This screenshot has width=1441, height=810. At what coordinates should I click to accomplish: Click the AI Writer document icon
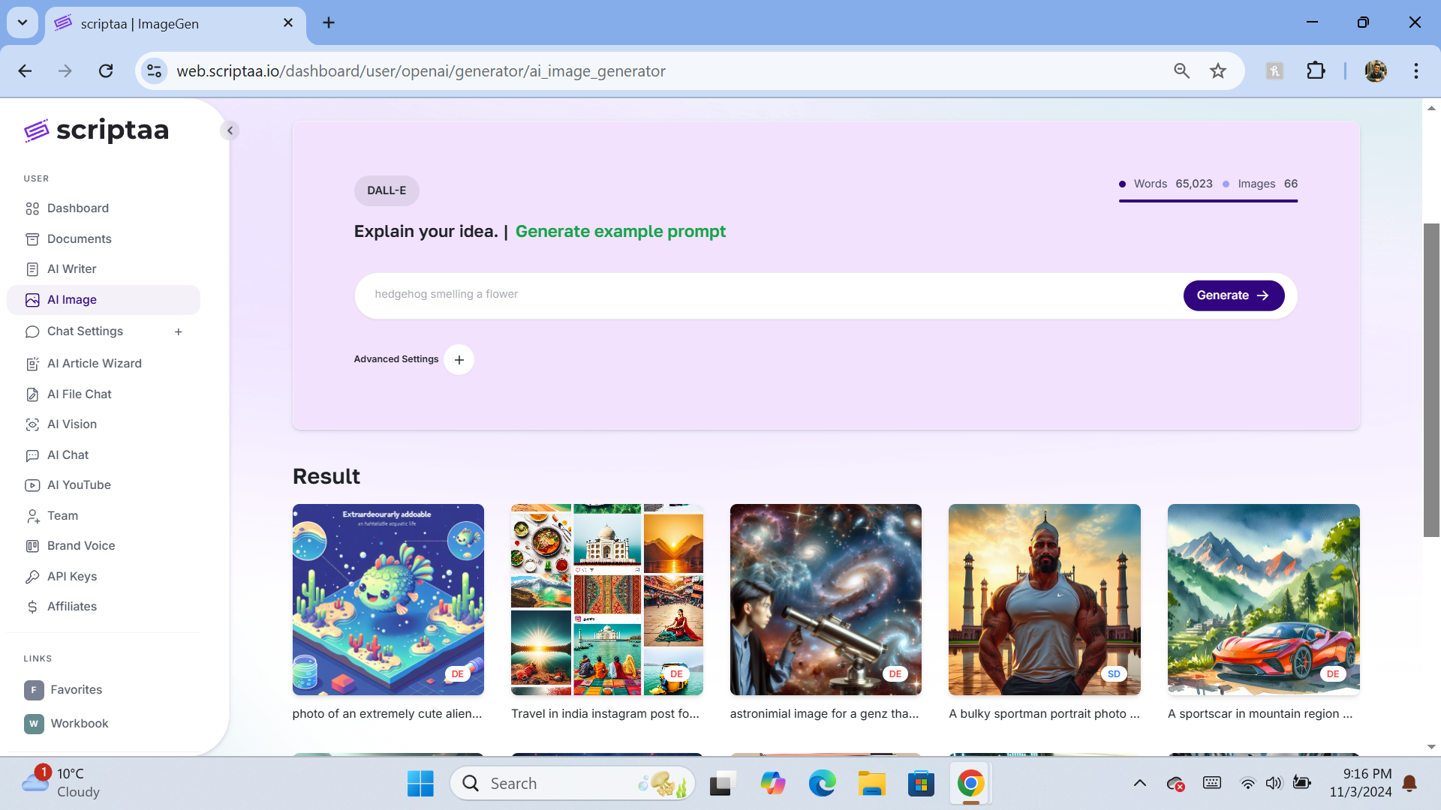pos(32,269)
